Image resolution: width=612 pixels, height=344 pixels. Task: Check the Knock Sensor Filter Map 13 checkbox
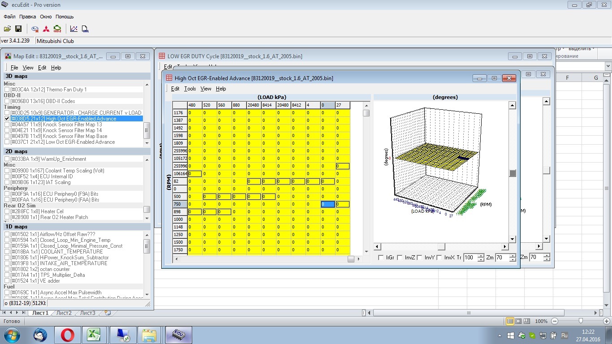click(7, 125)
